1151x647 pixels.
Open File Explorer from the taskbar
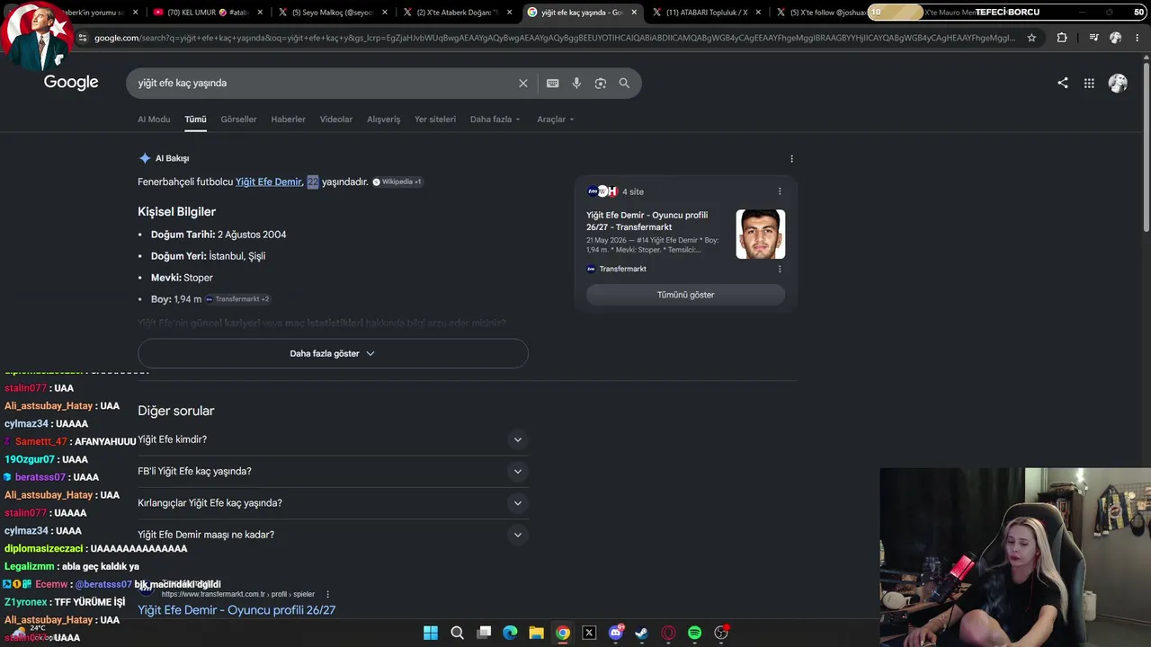pos(536,633)
